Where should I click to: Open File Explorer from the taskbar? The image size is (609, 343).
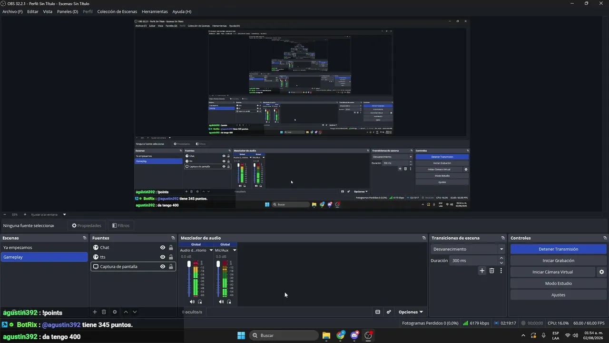coord(326,335)
